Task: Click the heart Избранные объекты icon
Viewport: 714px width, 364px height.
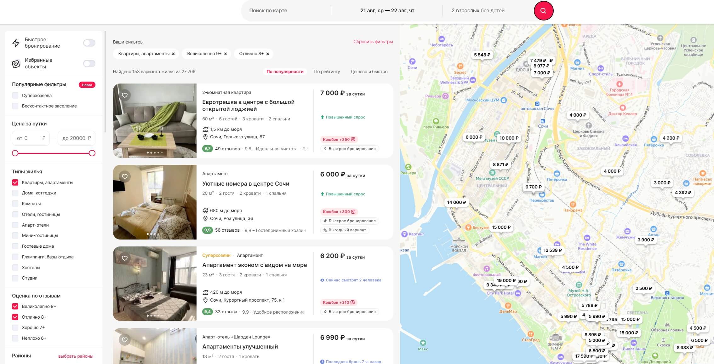Action: click(x=16, y=64)
